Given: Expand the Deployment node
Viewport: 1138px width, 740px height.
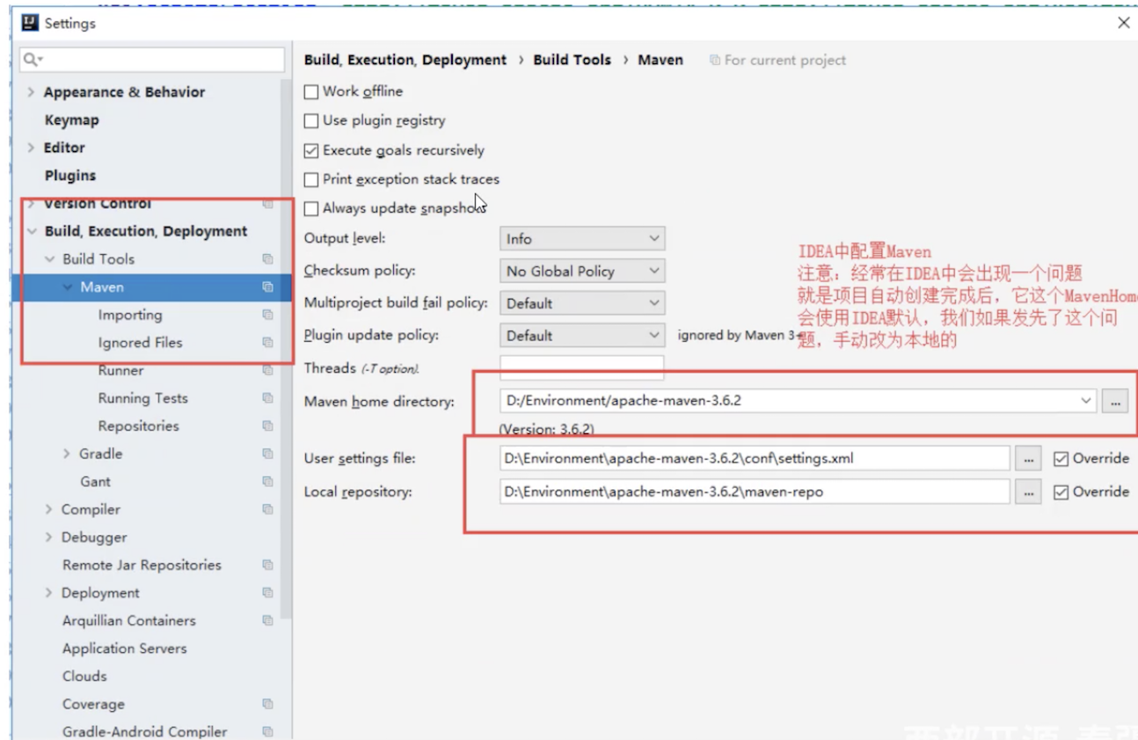Looking at the screenshot, I should pyautogui.click(x=48, y=593).
